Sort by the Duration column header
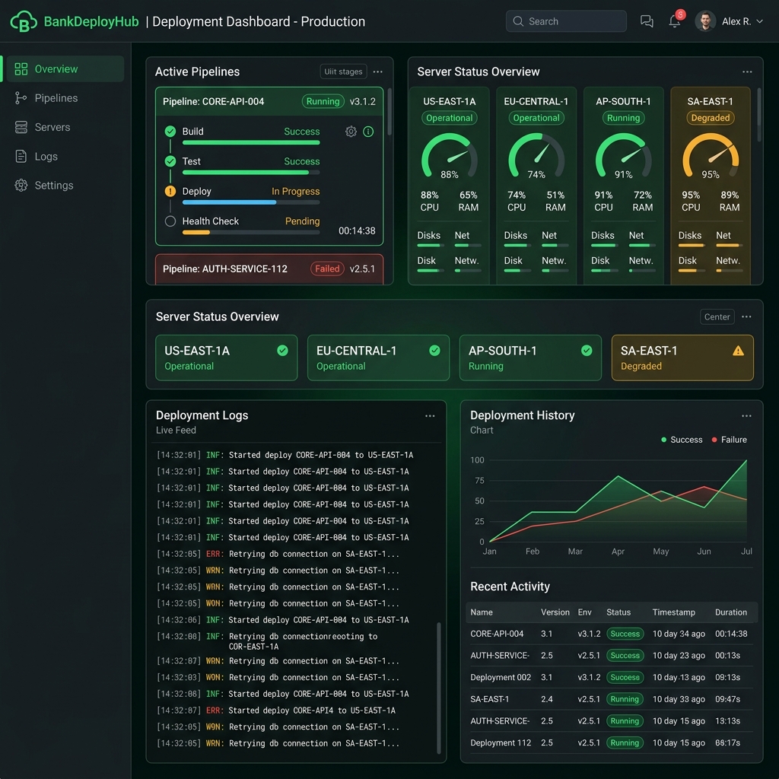779x779 pixels. click(x=731, y=612)
